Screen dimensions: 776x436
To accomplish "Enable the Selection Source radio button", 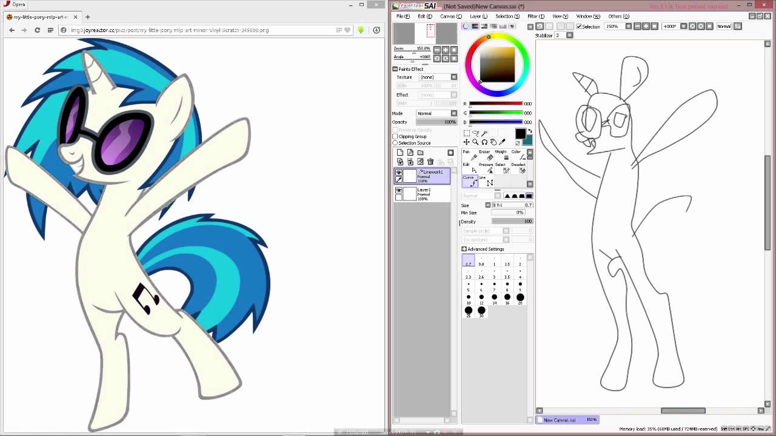I will (x=395, y=143).
